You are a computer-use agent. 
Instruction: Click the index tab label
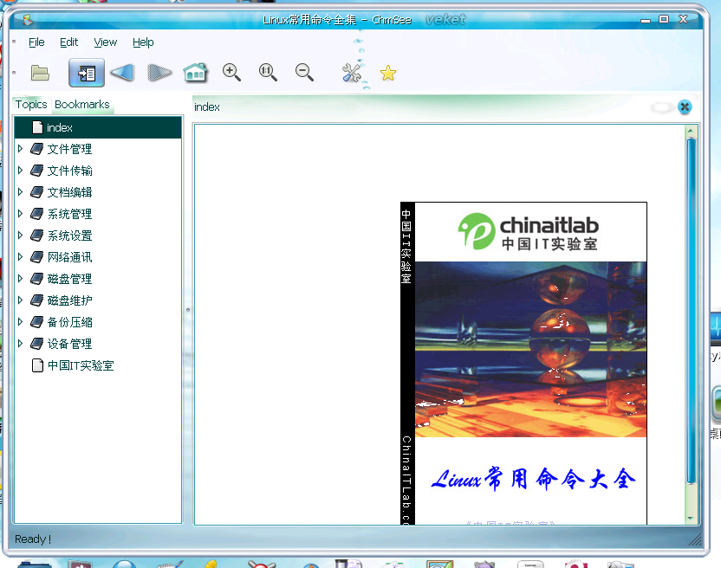(207, 107)
